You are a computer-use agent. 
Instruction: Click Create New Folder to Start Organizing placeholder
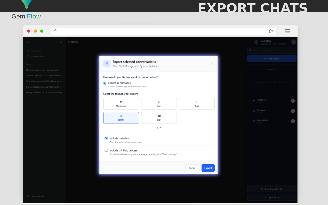[x=272, y=82]
